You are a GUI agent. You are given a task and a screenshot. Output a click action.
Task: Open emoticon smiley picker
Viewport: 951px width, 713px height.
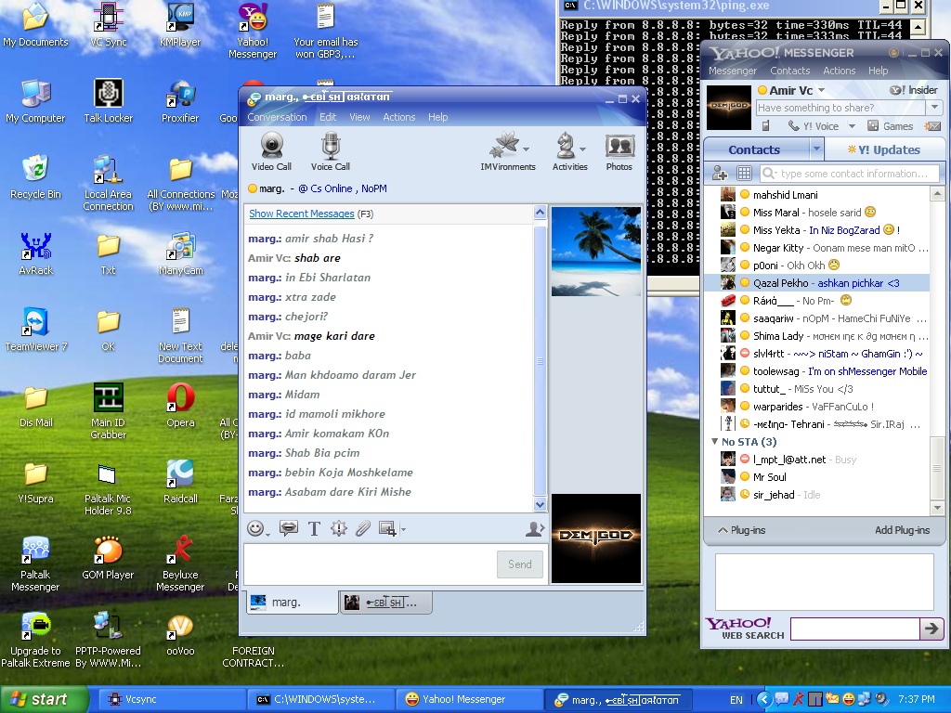coord(255,528)
